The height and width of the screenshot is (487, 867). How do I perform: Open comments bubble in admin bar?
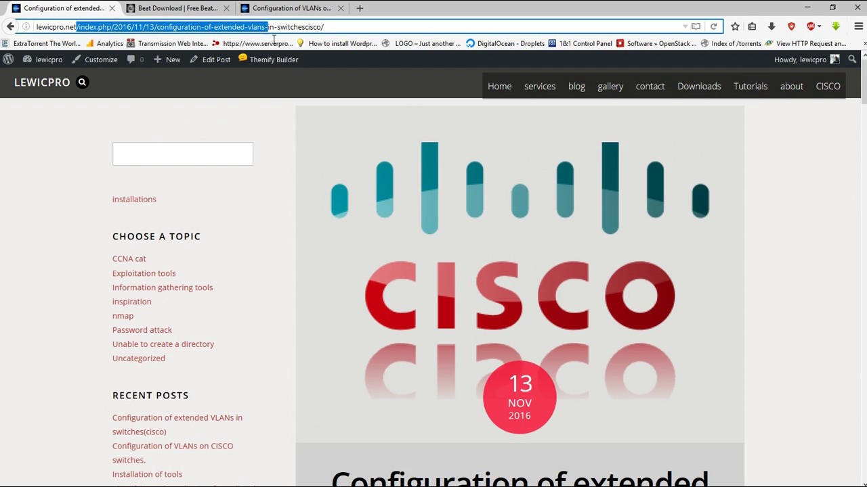point(135,60)
